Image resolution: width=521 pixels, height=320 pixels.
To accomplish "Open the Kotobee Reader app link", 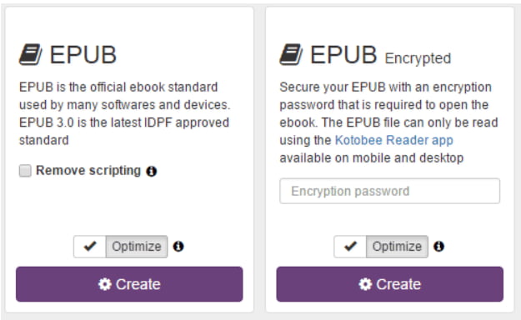I will pos(394,140).
